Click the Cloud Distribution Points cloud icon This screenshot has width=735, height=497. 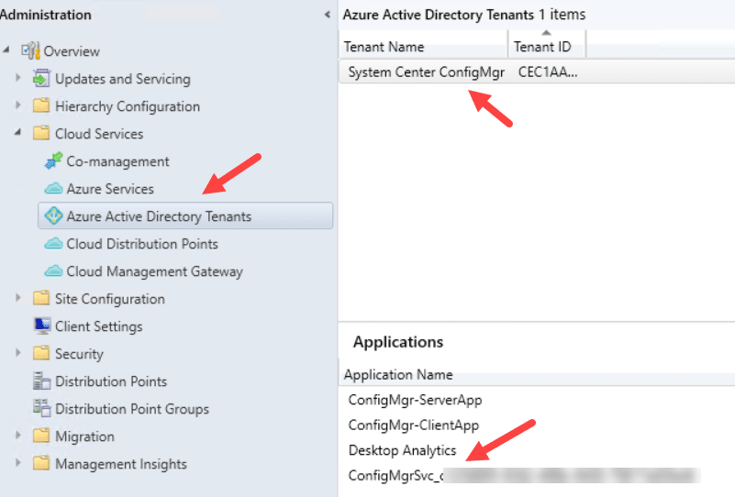pyautogui.click(x=53, y=244)
